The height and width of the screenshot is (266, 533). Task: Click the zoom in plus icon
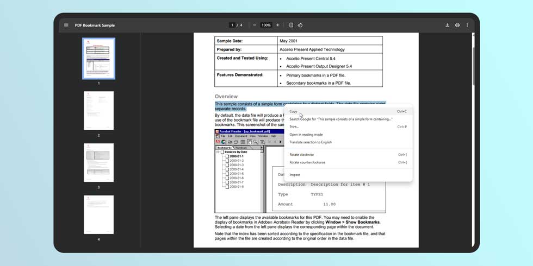277,25
